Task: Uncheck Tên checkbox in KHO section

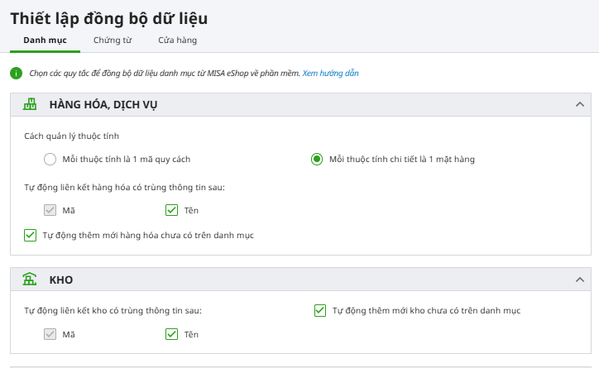Action: tap(171, 334)
